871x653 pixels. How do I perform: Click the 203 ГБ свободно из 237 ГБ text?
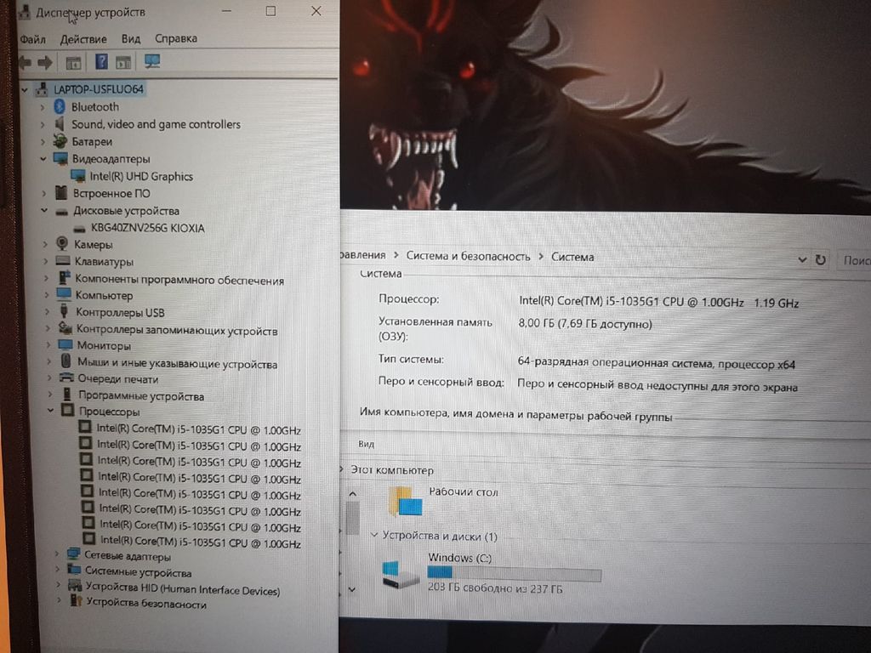pos(495,588)
